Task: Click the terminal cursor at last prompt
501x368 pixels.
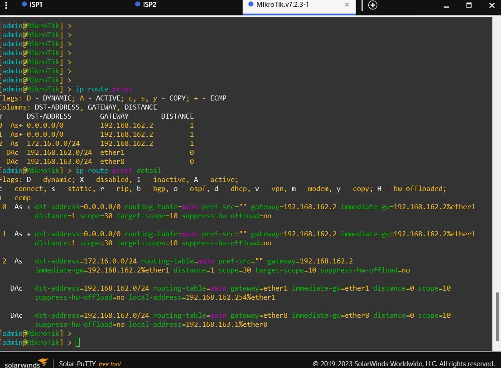Action: point(77,343)
